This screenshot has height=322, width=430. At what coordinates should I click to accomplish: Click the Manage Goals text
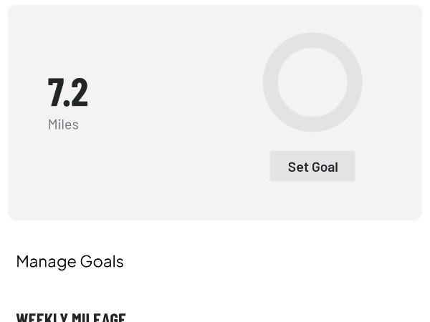[70, 261]
